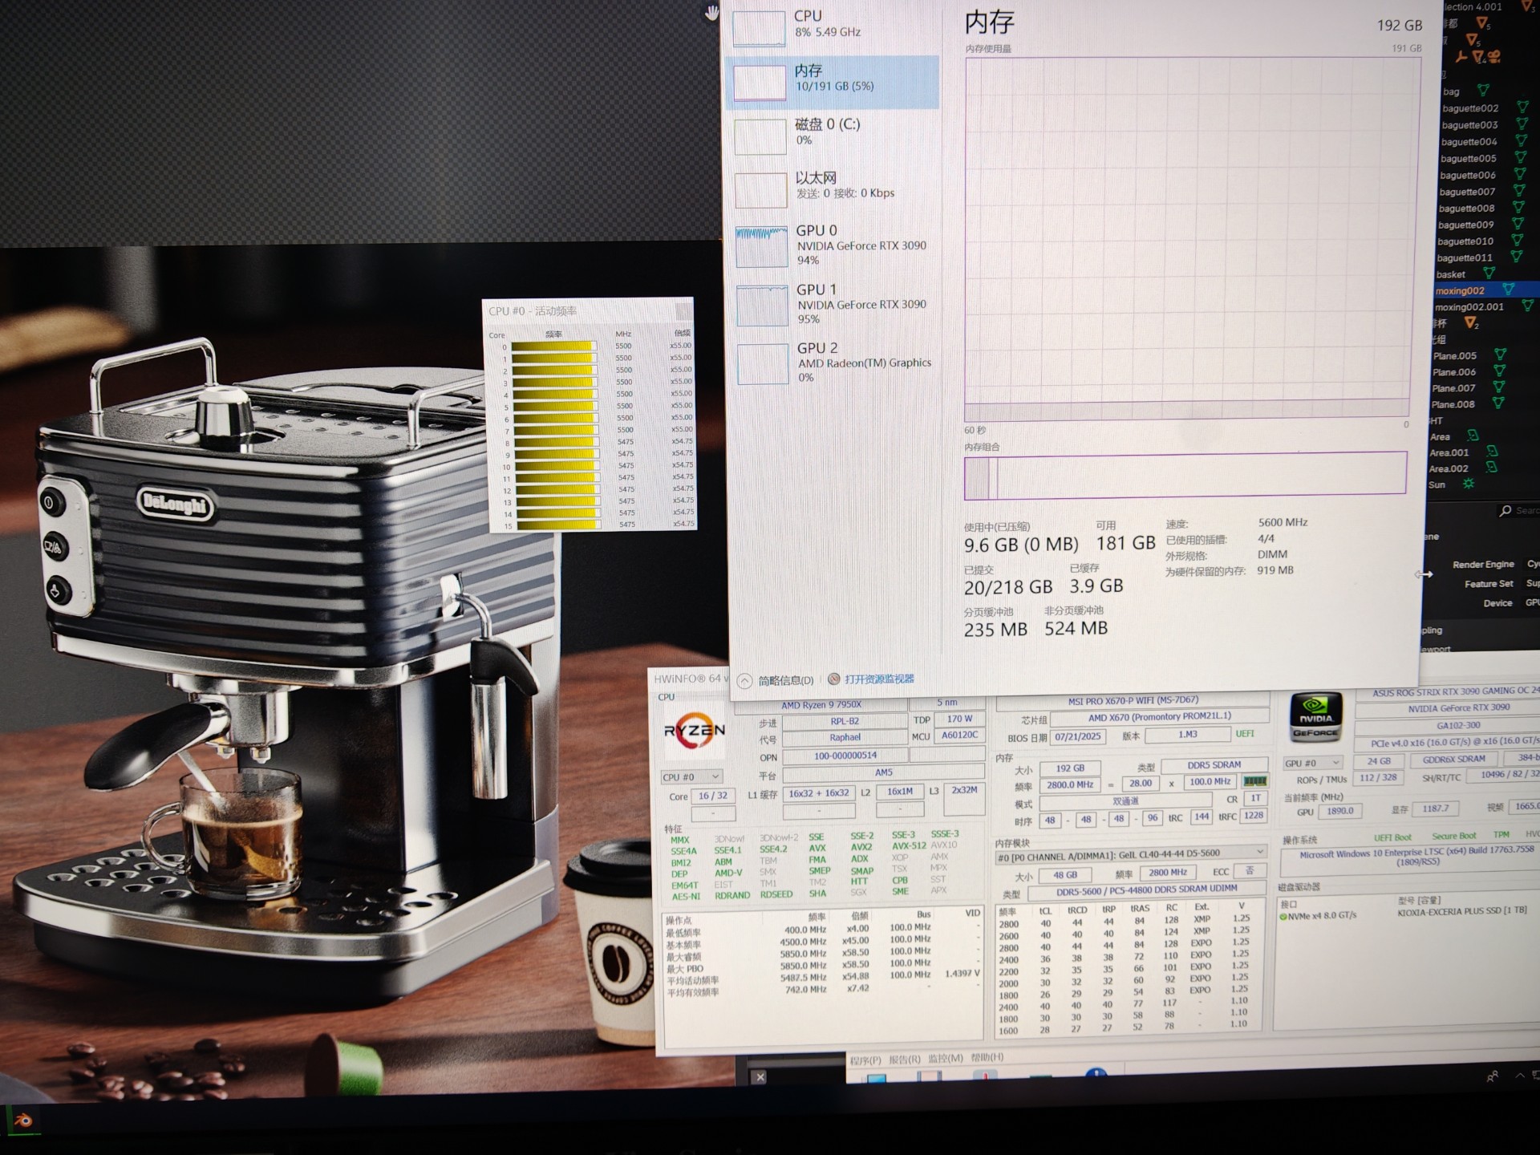
Task: Click the mesh icon next to baguette011
Action: 1516,257
